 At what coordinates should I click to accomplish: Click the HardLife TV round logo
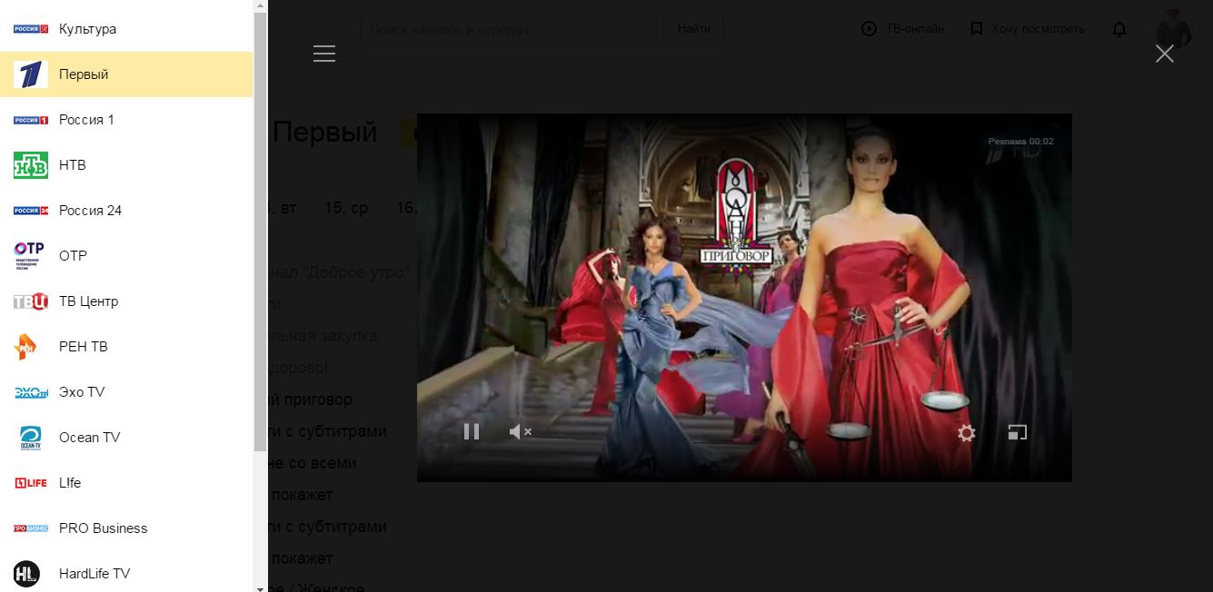(x=27, y=574)
